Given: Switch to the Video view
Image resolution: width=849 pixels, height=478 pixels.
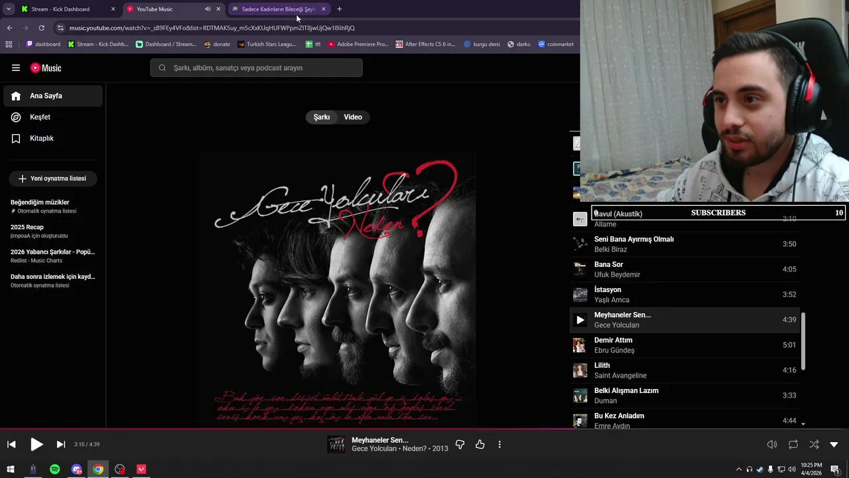Looking at the screenshot, I should tap(353, 117).
